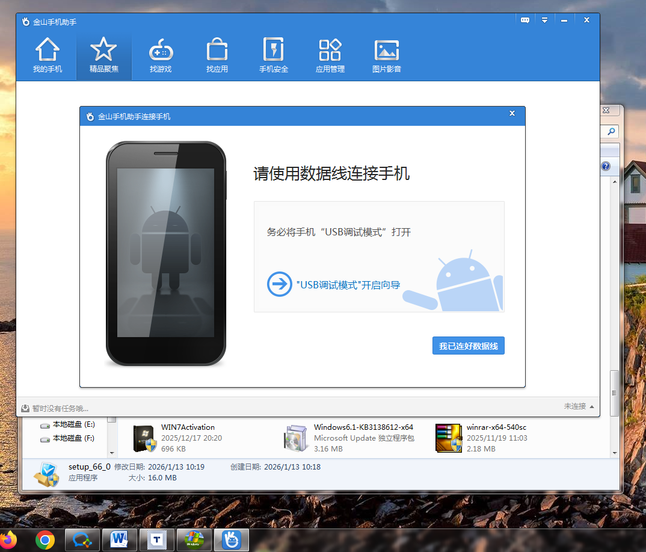Click the feedback chat icon in title bar
The width and height of the screenshot is (646, 552).
click(525, 20)
